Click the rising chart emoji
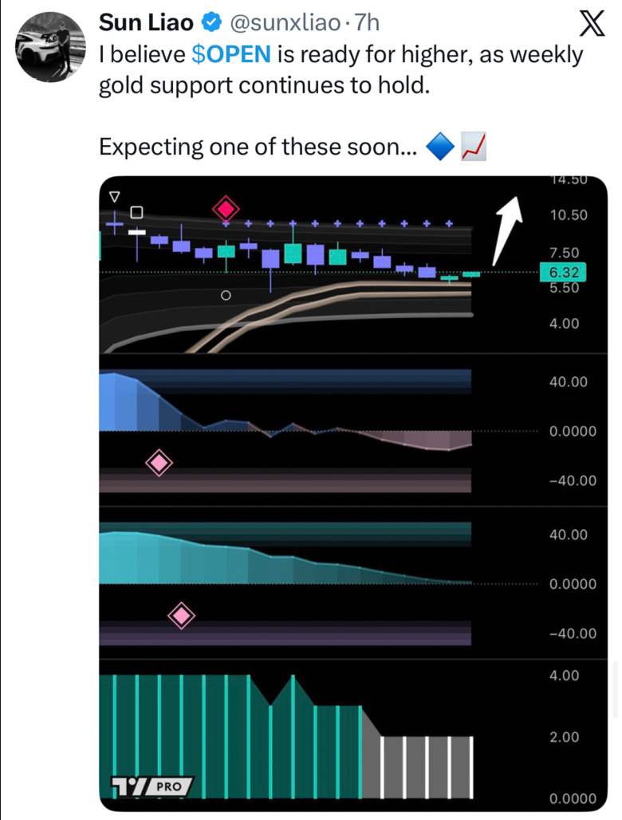This screenshot has width=622, height=820. click(x=474, y=147)
